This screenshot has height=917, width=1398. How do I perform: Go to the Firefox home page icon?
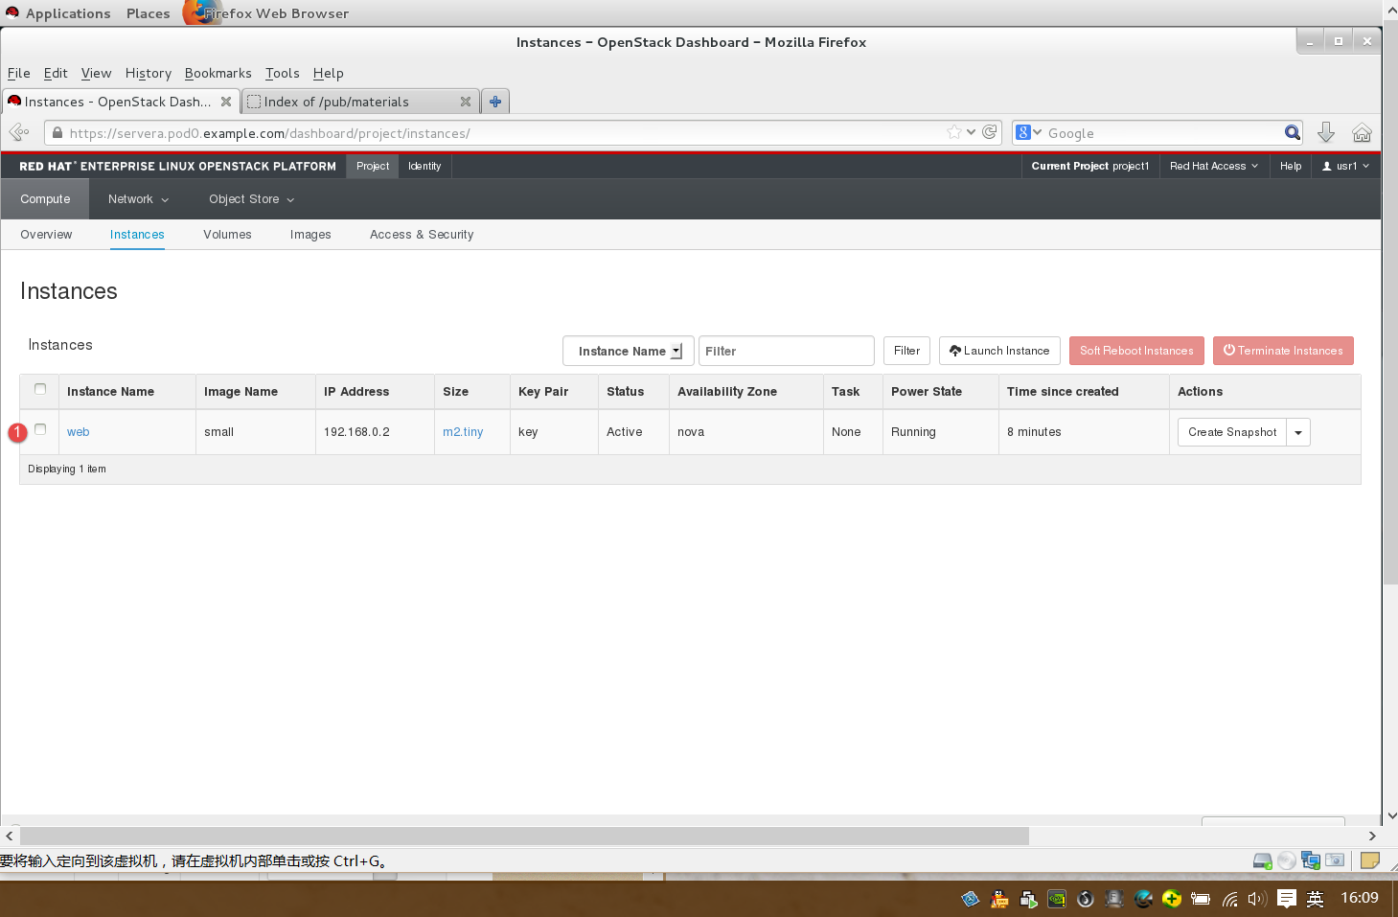(1362, 133)
